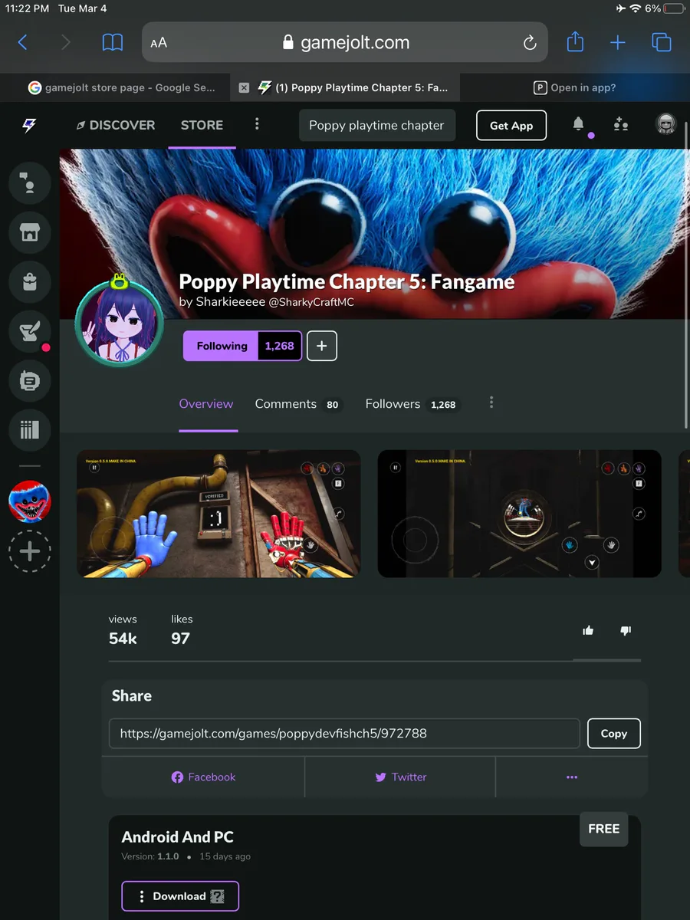
Task: Select Overview tab
Action: coord(206,404)
